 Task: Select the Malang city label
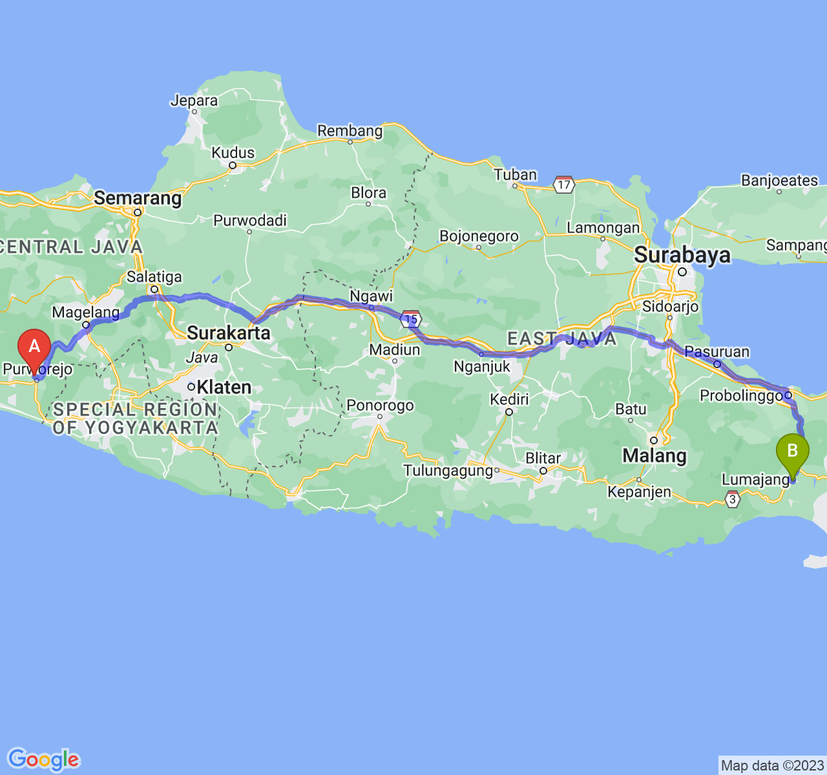pyautogui.click(x=654, y=456)
